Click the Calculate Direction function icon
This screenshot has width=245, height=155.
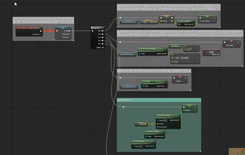coord(157,115)
